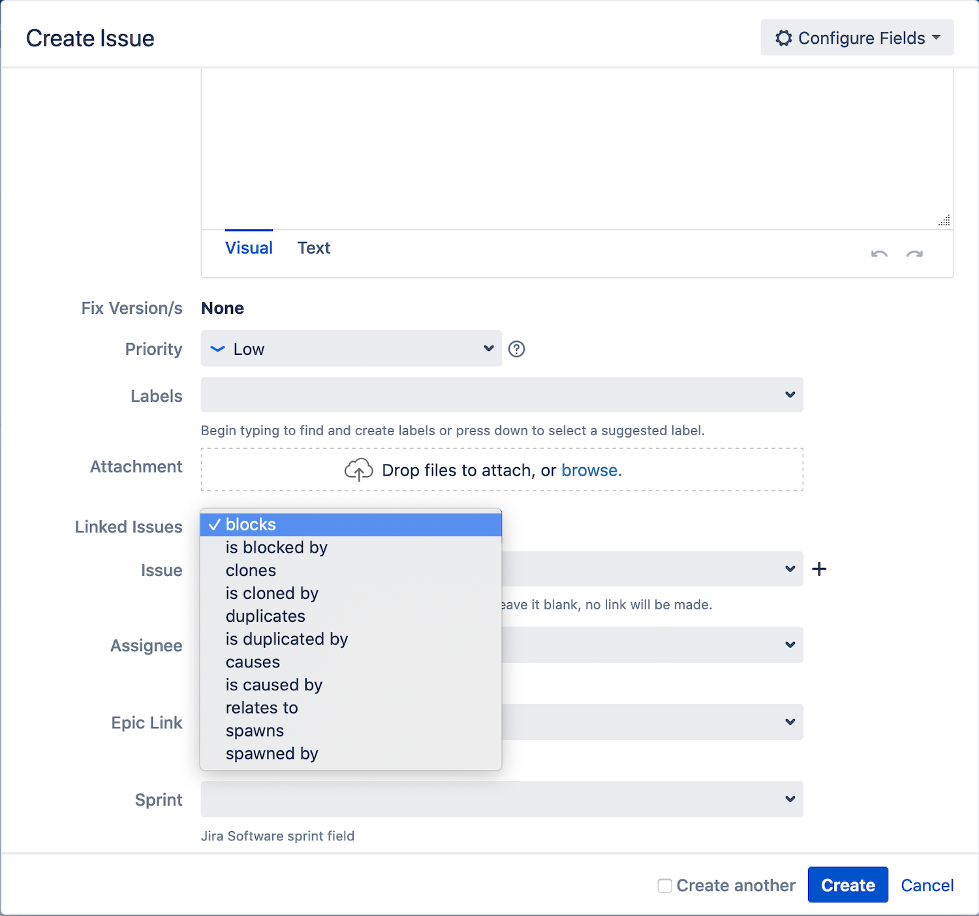This screenshot has width=979, height=916.
Task: Switch to the Visual editor tab
Action: pos(249,248)
